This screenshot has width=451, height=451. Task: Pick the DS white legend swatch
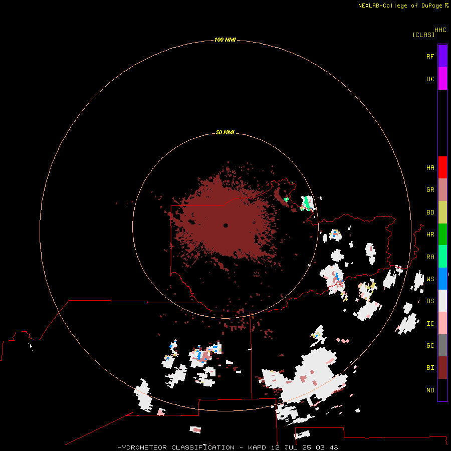point(442,301)
